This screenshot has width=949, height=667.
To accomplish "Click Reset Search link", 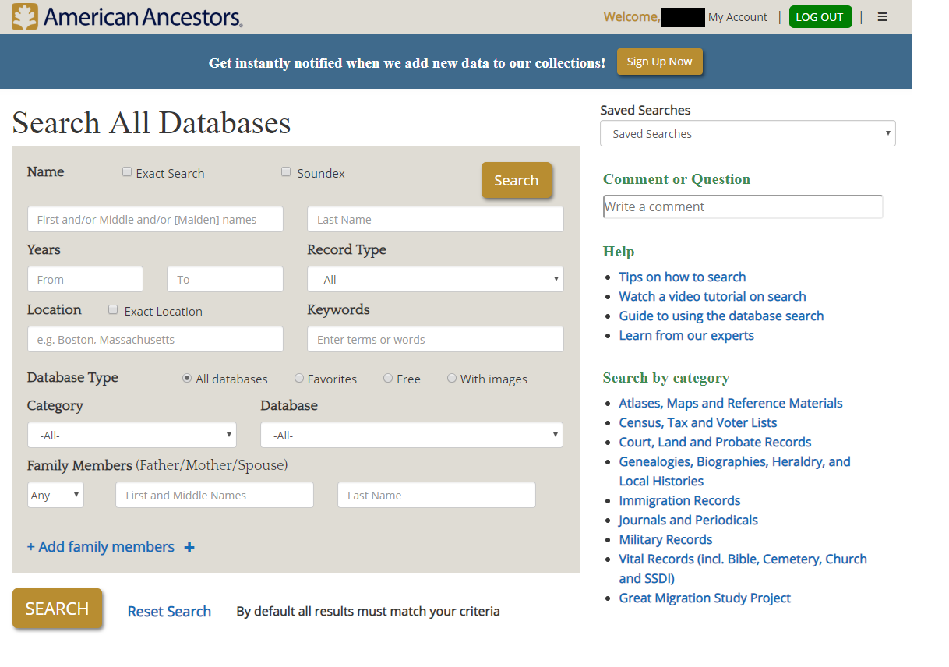I will (x=169, y=612).
